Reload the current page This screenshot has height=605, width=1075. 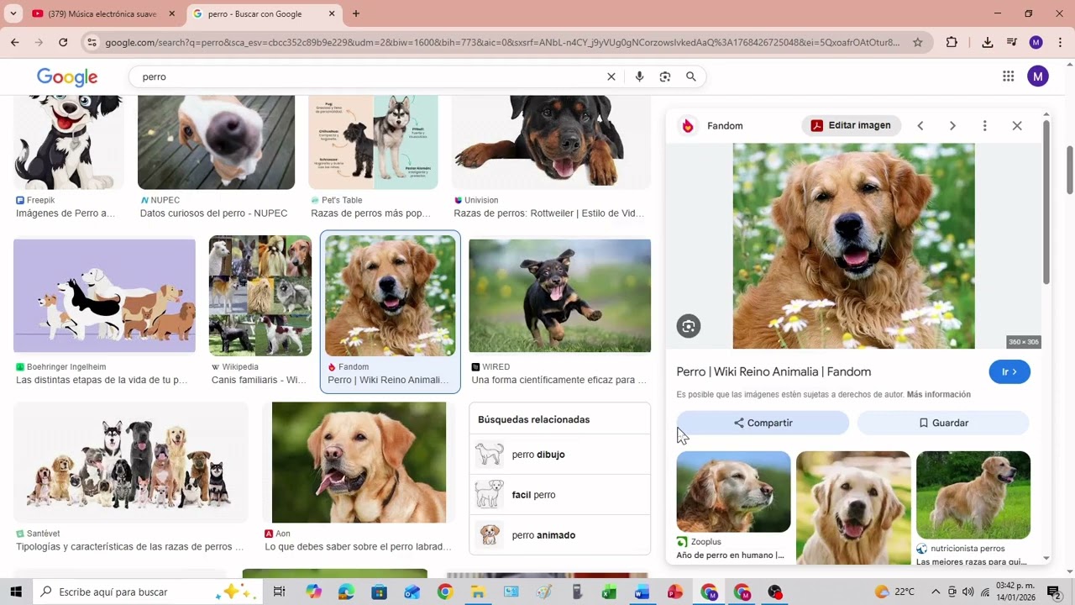point(63,42)
